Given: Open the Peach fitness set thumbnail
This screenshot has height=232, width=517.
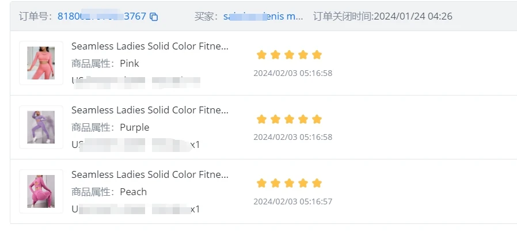Looking at the screenshot, I should [41, 191].
